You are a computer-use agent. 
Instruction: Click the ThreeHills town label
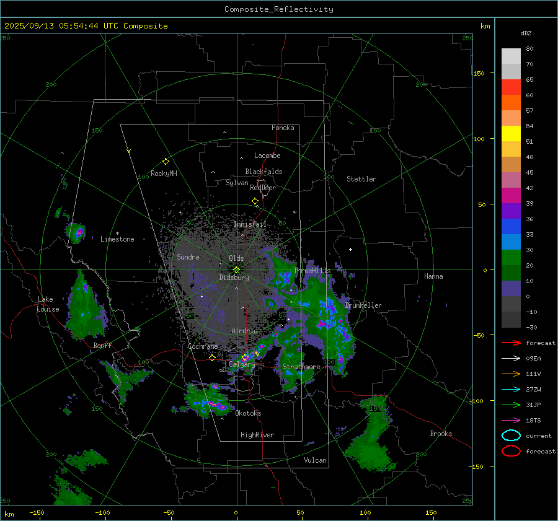tap(312, 271)
